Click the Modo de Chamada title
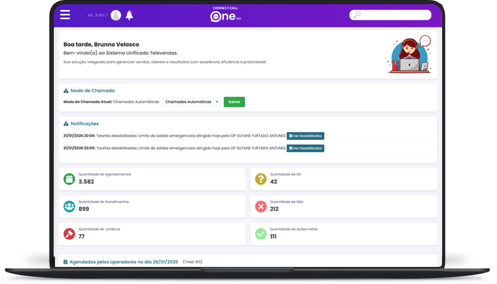Image resolution: width=497 pixels, height=284 pixels. (92, 91)
